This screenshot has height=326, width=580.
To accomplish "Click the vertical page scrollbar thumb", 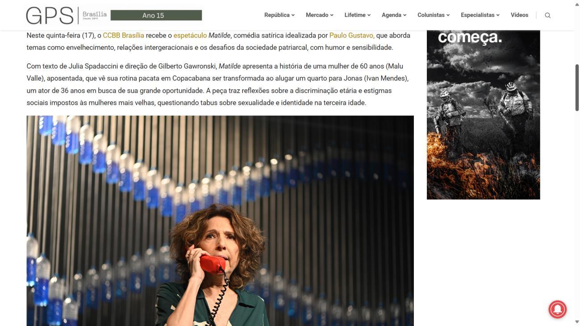I will pos(577,87).
